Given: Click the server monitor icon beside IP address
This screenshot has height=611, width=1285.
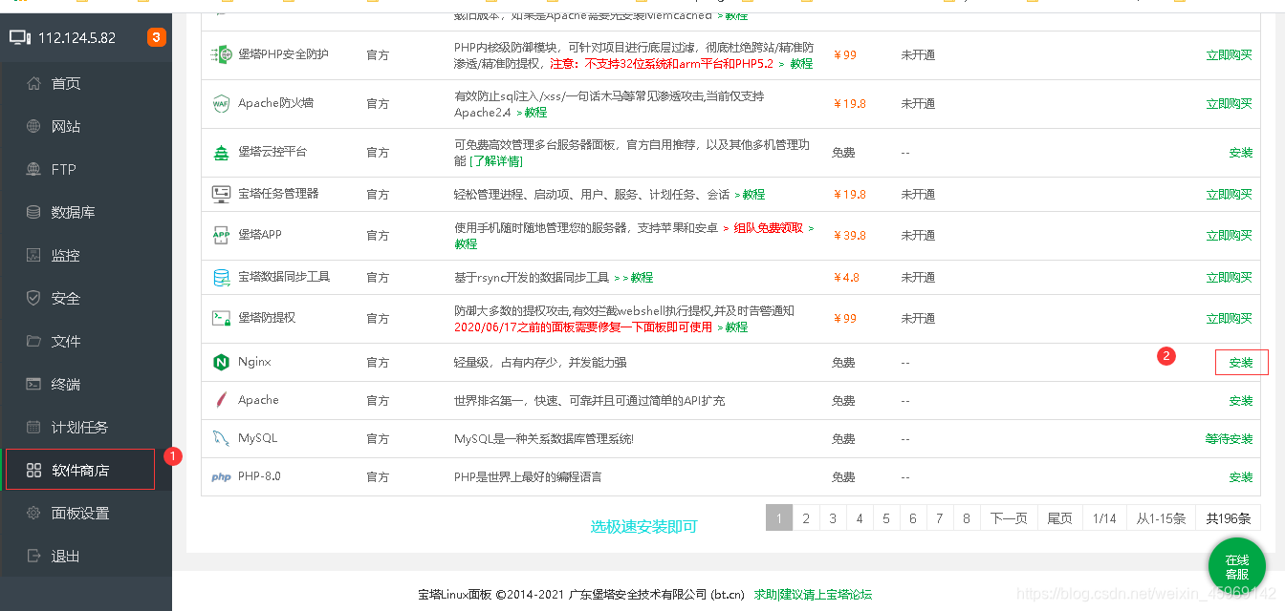Looking at the screenshot, I should click(20, 38).
